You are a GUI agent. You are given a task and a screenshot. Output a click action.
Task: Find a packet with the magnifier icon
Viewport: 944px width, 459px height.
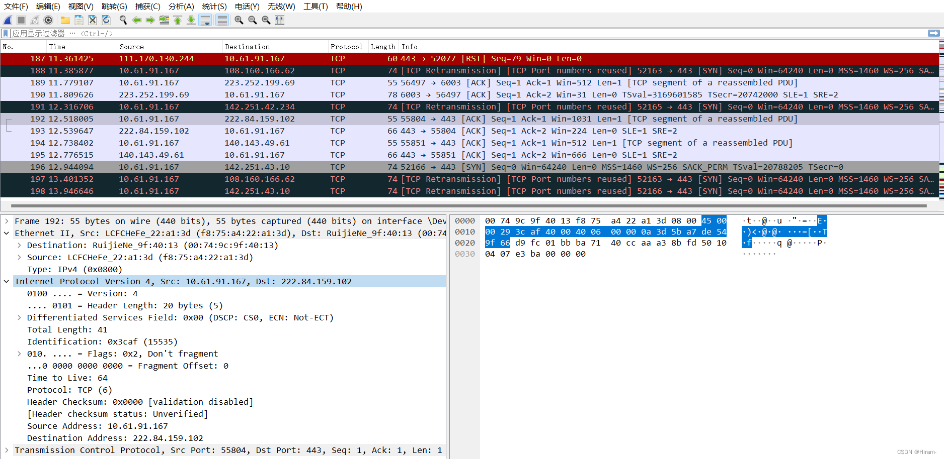coord(123,20)
